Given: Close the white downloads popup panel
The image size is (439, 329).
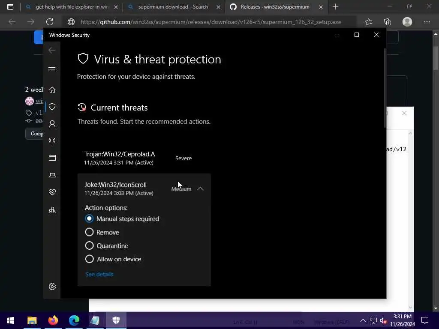Looking at the screenshot, I should coord(404,113).
